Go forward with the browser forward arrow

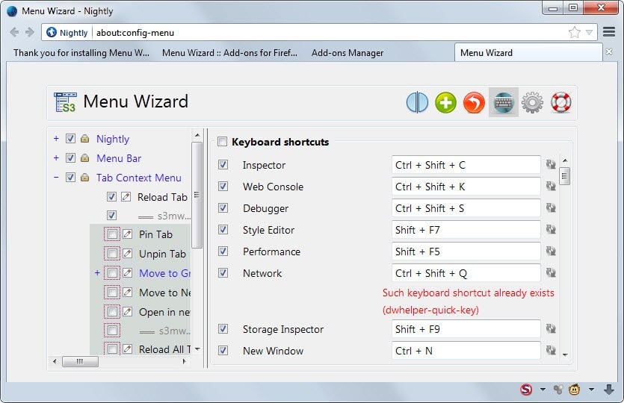point(29,32)
